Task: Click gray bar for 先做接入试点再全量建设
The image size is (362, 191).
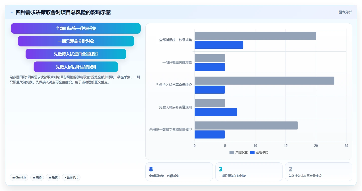Action: pos(264,81)
